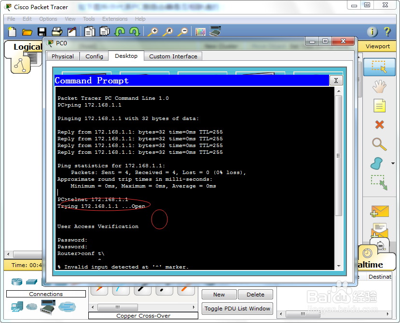Click the connections list right scroll arrow
Viewport: 400px width, 323px height.
tap(193, 307)
